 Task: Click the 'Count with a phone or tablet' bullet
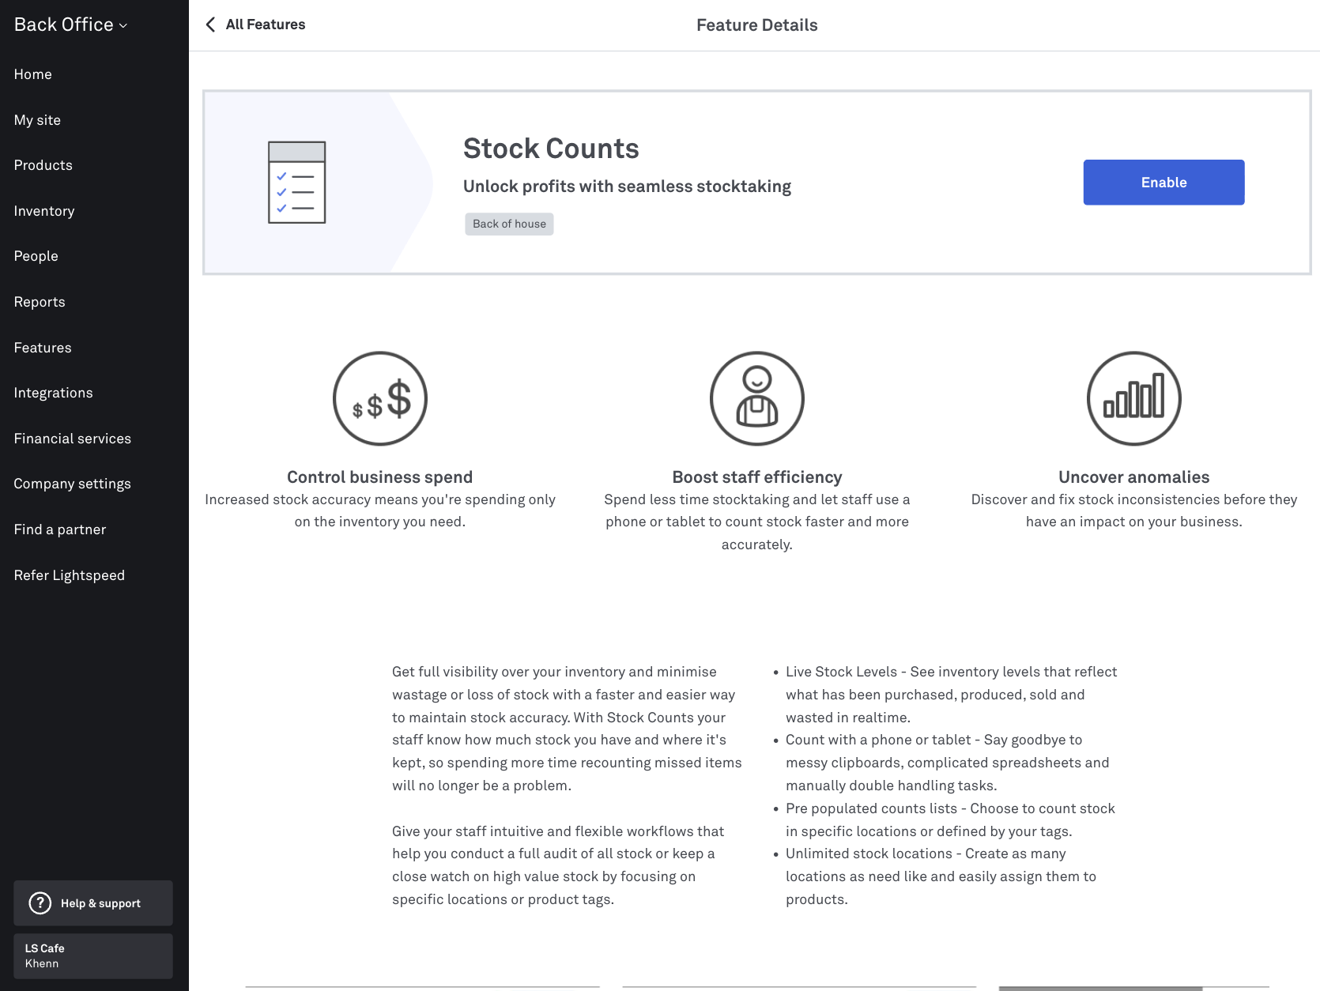click(947, 763)
